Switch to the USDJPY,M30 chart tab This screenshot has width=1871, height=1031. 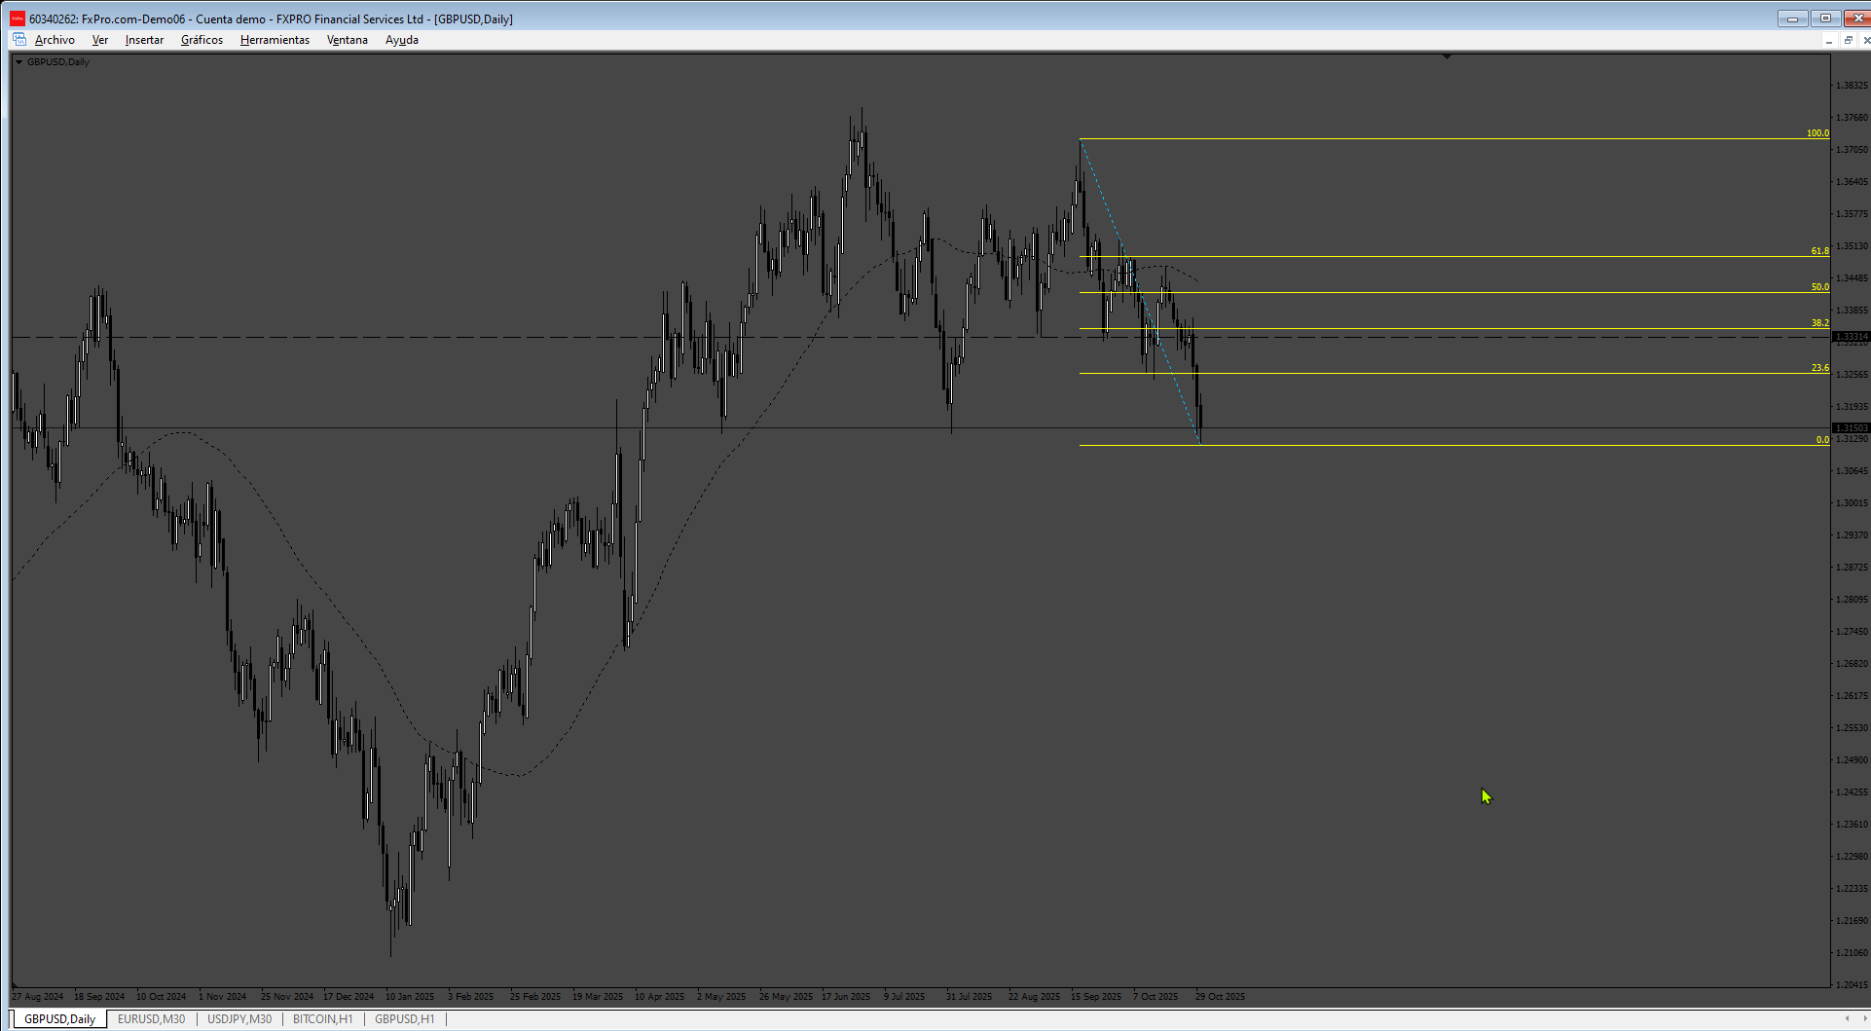[239, 1019]
